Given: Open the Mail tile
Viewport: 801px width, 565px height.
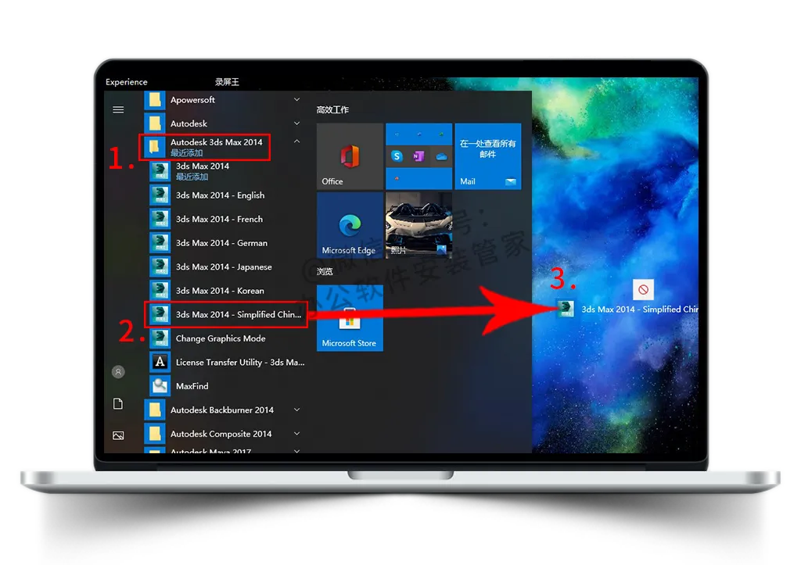Looking at the screenshot, I should [x=488, y=156].
